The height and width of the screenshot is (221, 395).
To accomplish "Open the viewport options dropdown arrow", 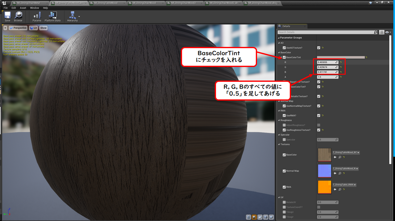I will click(x=5, y=28).
